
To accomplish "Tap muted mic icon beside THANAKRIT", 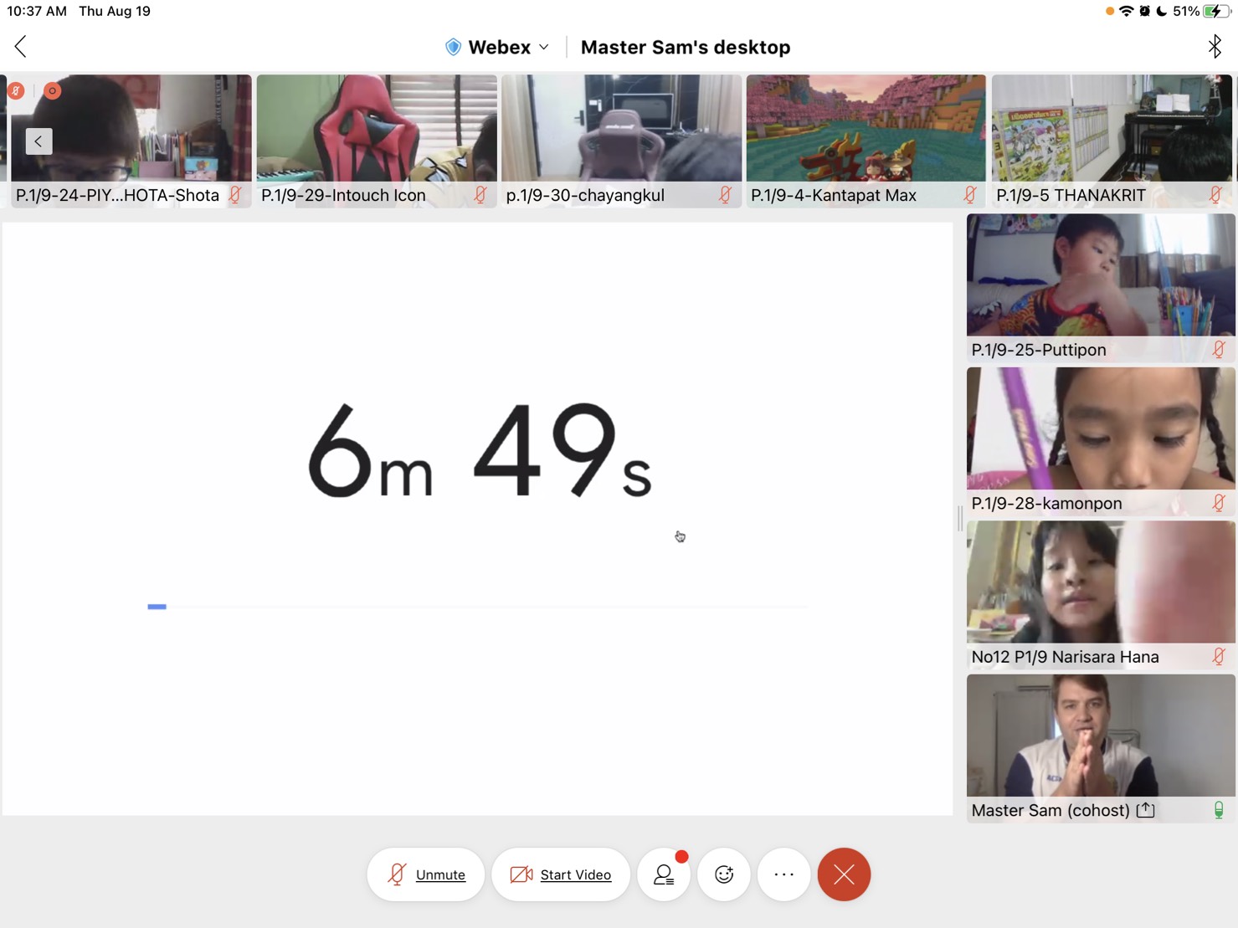I will pyautogui.click(x=1215, y=195).
